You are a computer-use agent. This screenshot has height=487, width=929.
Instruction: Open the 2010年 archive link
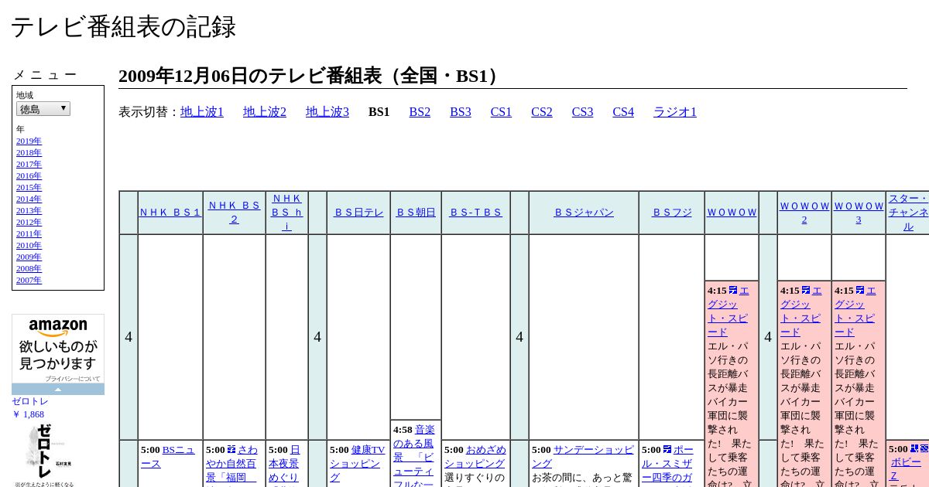point(29,246)
